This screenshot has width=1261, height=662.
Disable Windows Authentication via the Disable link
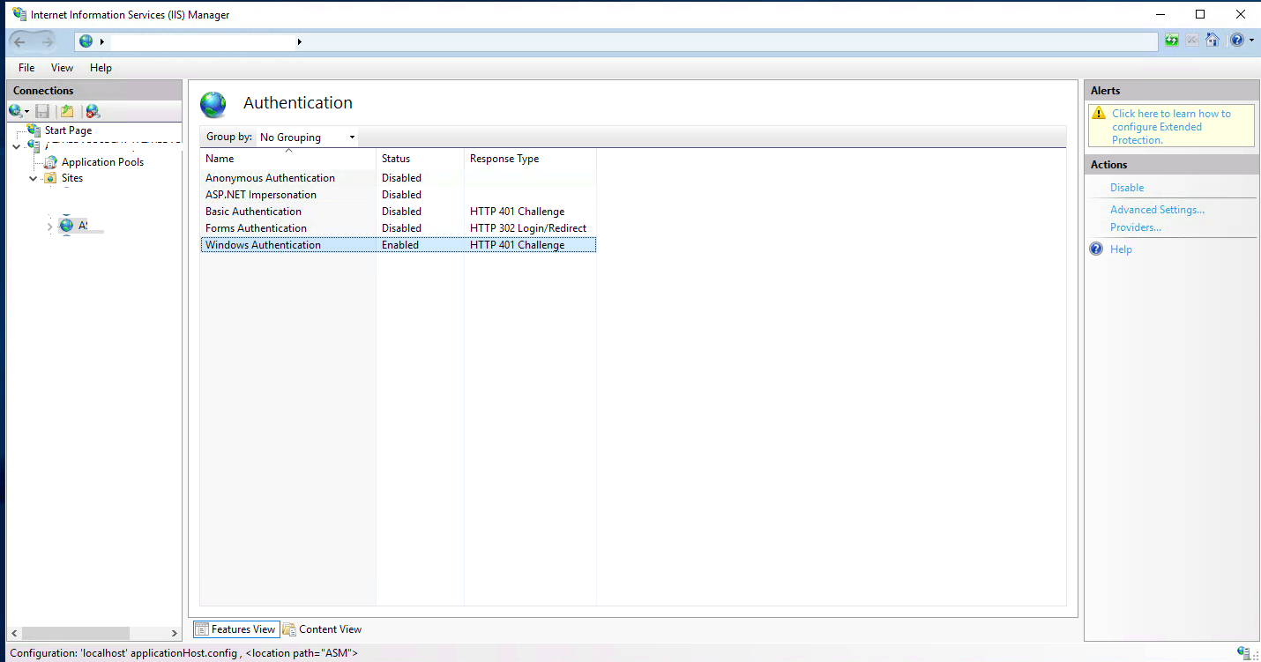click(1127, 187)
